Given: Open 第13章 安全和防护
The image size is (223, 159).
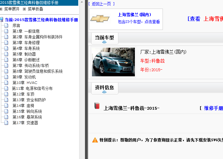Looking at the screenshot, I should (x=29, y=100).
